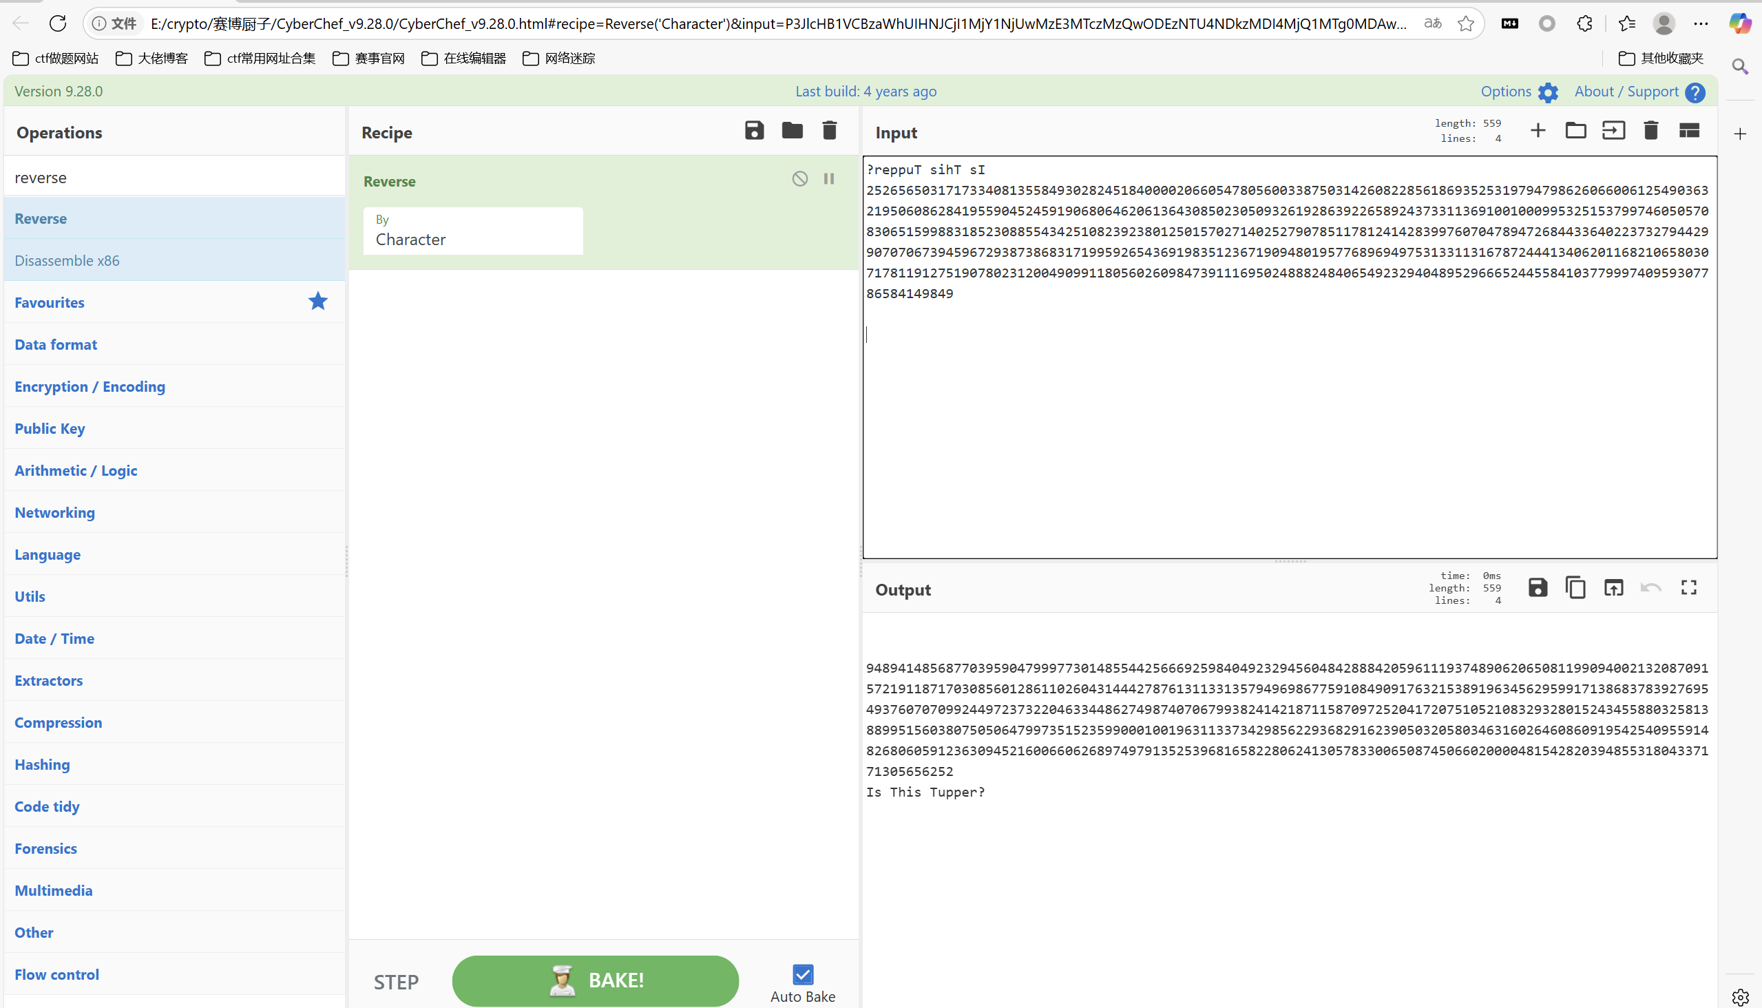Image resolution: width=1762 pixels, height=1008 pixels.
Task: Save the output to a file
Action: 1538,588
